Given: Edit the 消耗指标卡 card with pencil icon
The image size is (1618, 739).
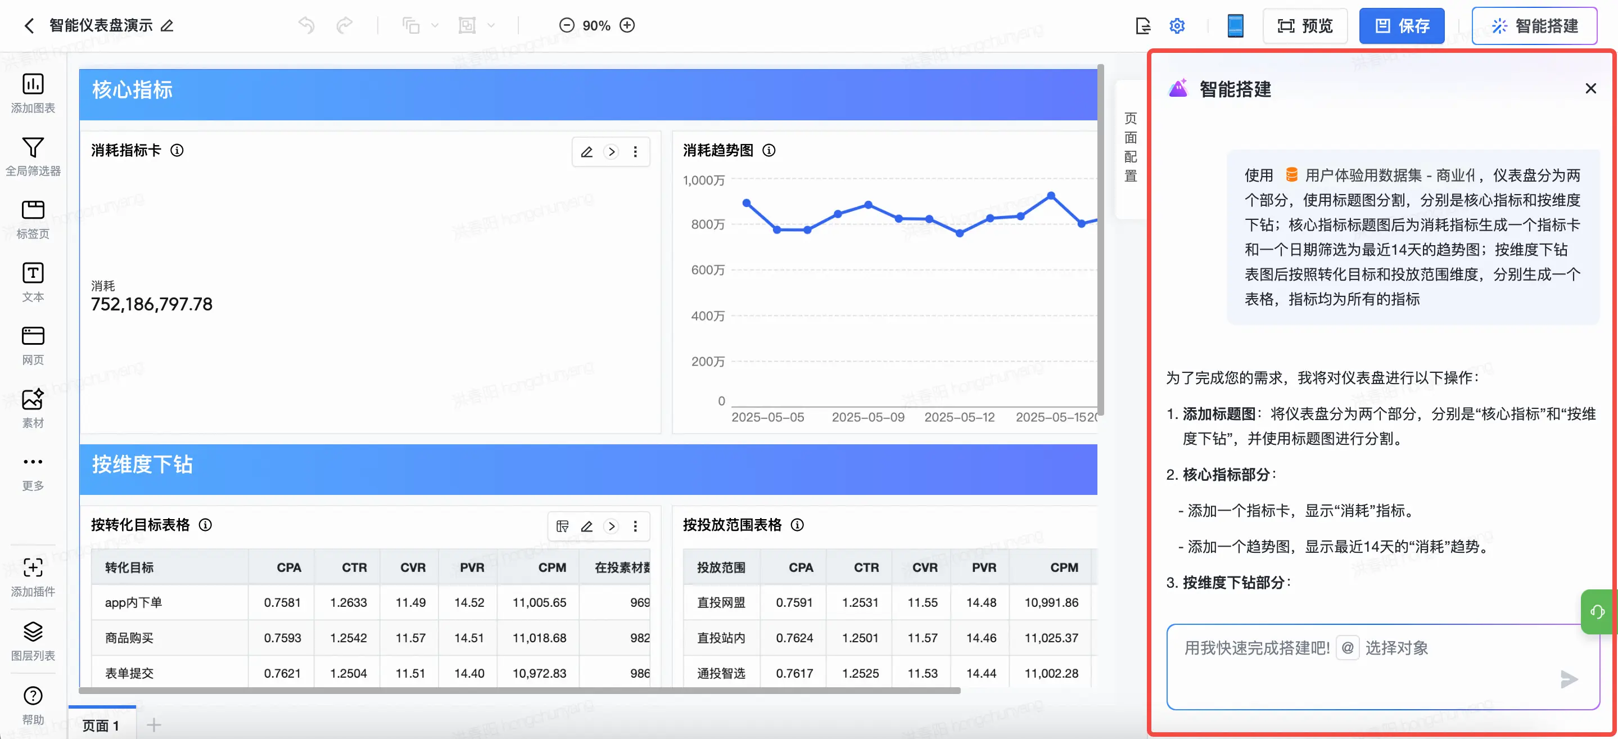Looking at the screenshot, I should (x=586, y=152).
